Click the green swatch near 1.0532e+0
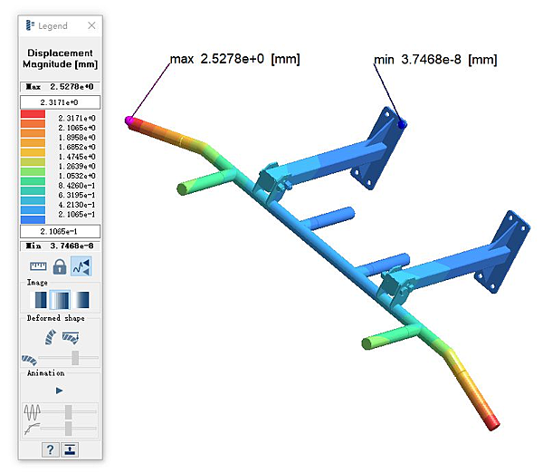 pos(33,171)
